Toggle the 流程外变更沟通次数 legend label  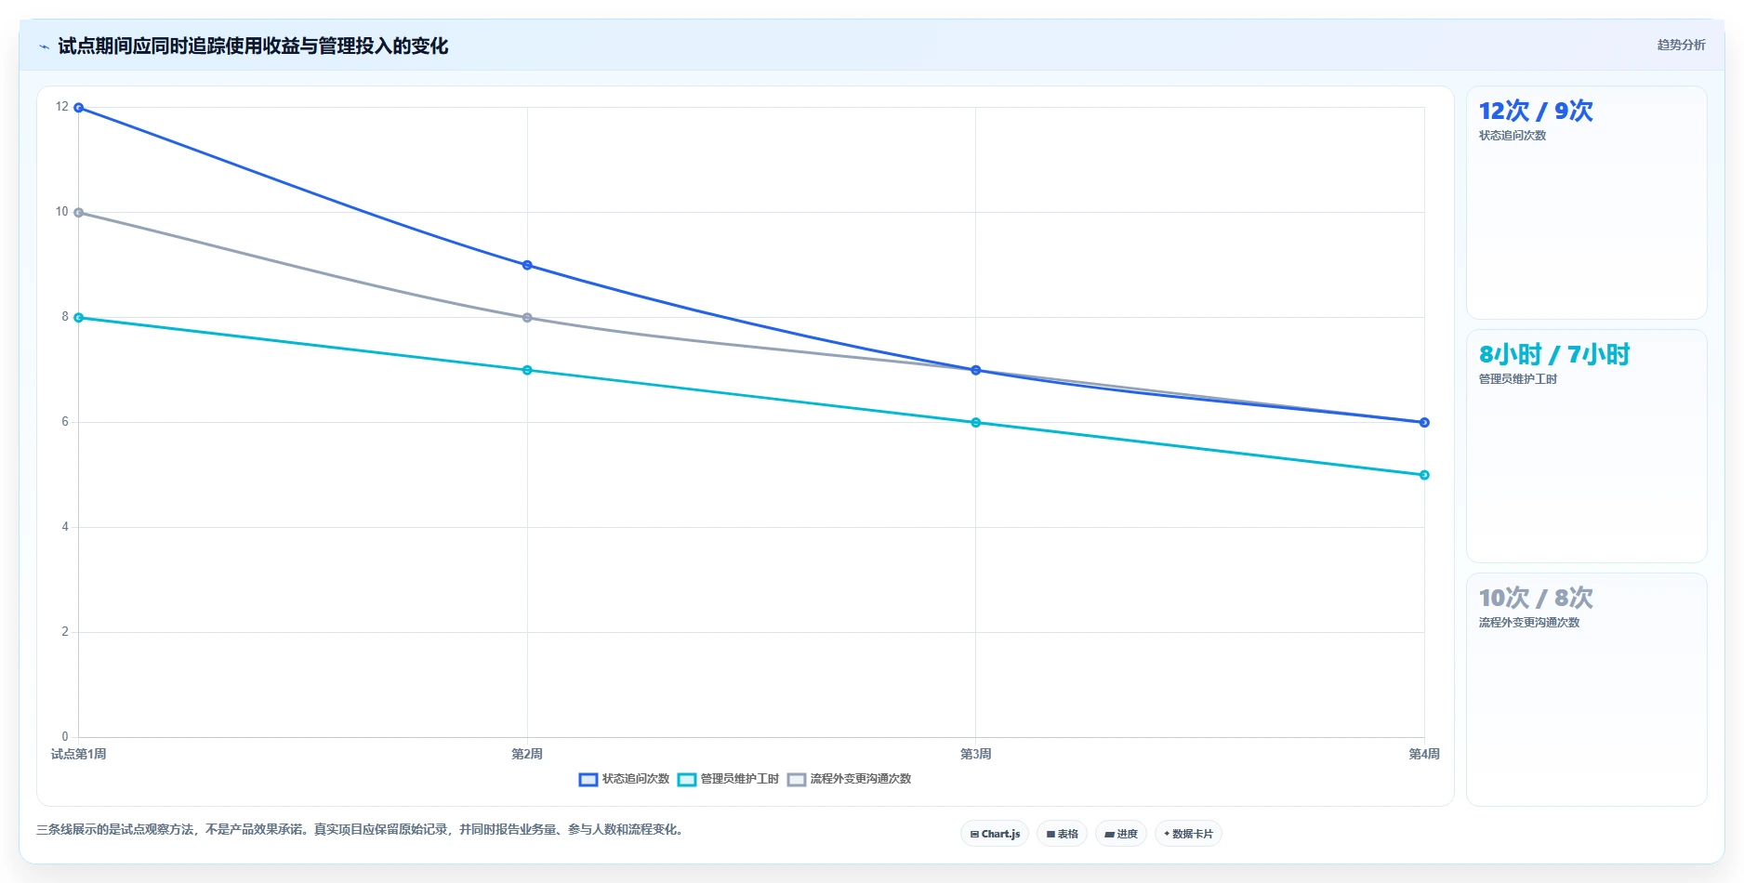point(861,779)
